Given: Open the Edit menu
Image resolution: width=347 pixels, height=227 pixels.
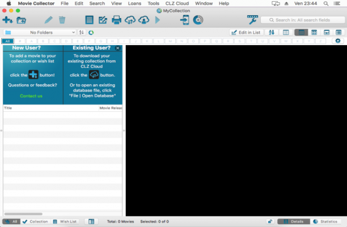Looking at the screenshot, I should (79, 3).
